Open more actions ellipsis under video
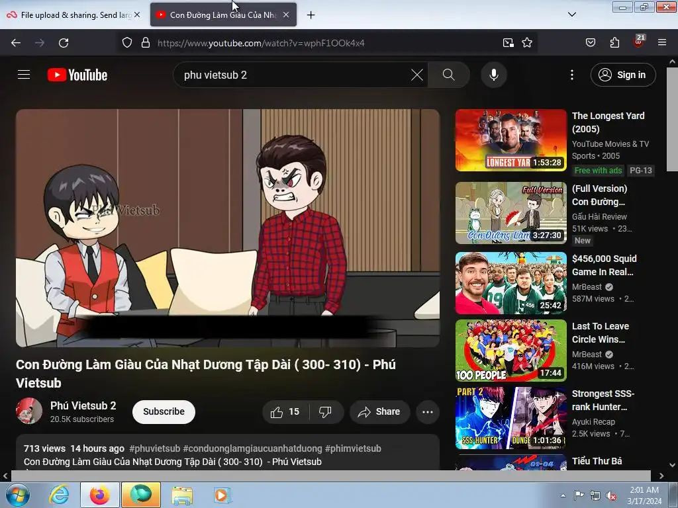This screenshot has width=678, height=508. tap(427, 411)
